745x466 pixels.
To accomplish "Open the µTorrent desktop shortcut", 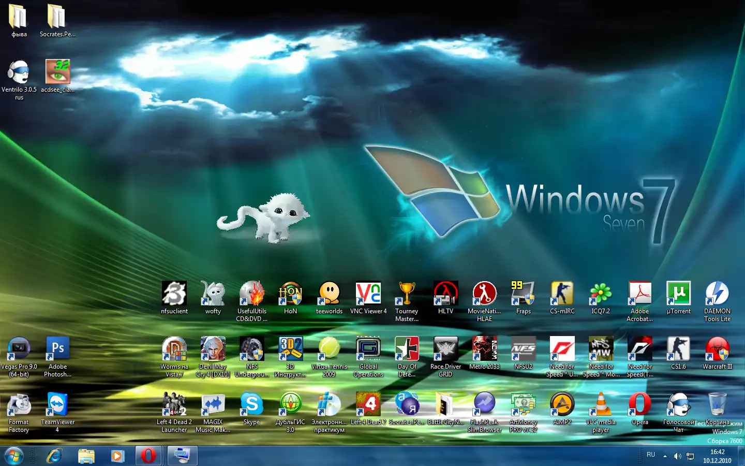I will point(678,294).
